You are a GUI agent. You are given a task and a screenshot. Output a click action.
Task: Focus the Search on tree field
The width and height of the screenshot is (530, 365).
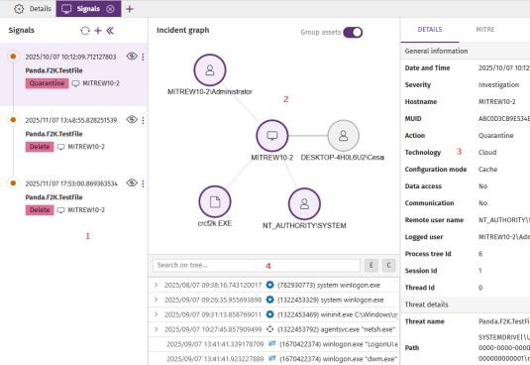click(x=257, y=265)
